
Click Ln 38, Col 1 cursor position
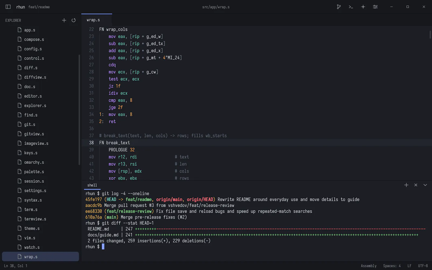16,266
